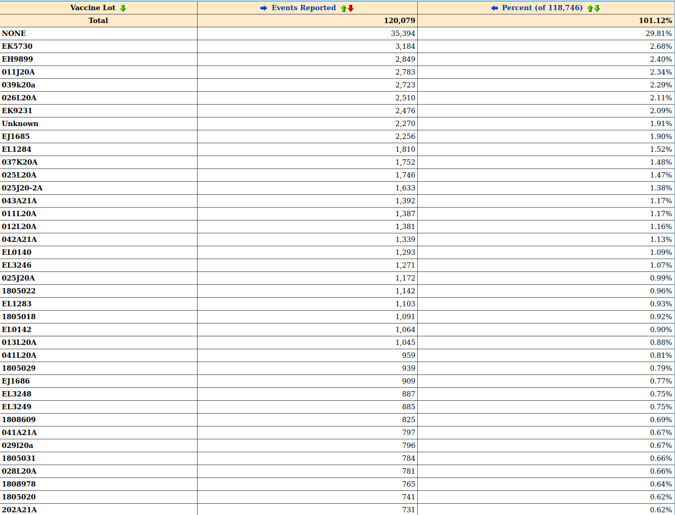
Task: Click events count 2,270
Action: click(405, 123)
